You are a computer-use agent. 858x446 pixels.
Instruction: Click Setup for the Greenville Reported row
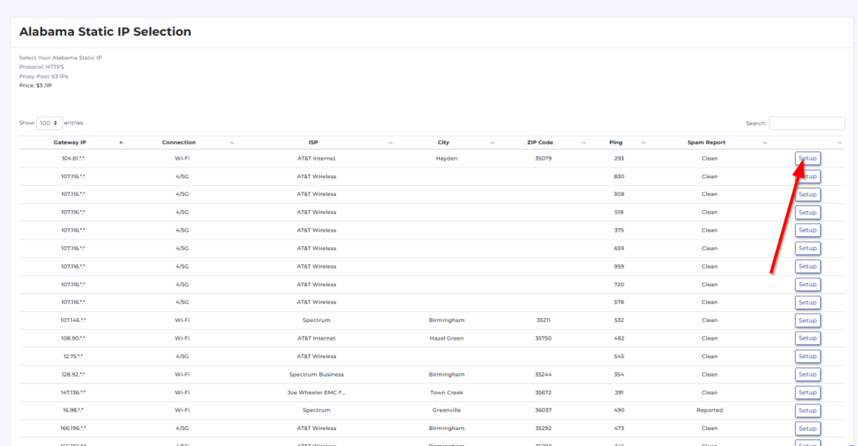click(x=808, y=411)
